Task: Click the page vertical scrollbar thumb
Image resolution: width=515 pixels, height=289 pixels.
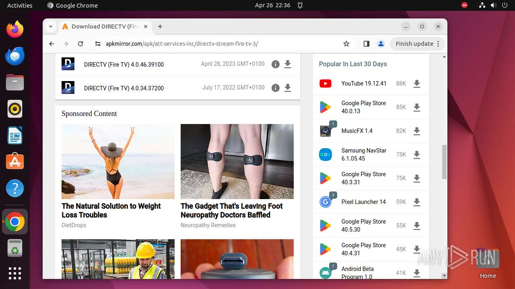Action: 444,162
